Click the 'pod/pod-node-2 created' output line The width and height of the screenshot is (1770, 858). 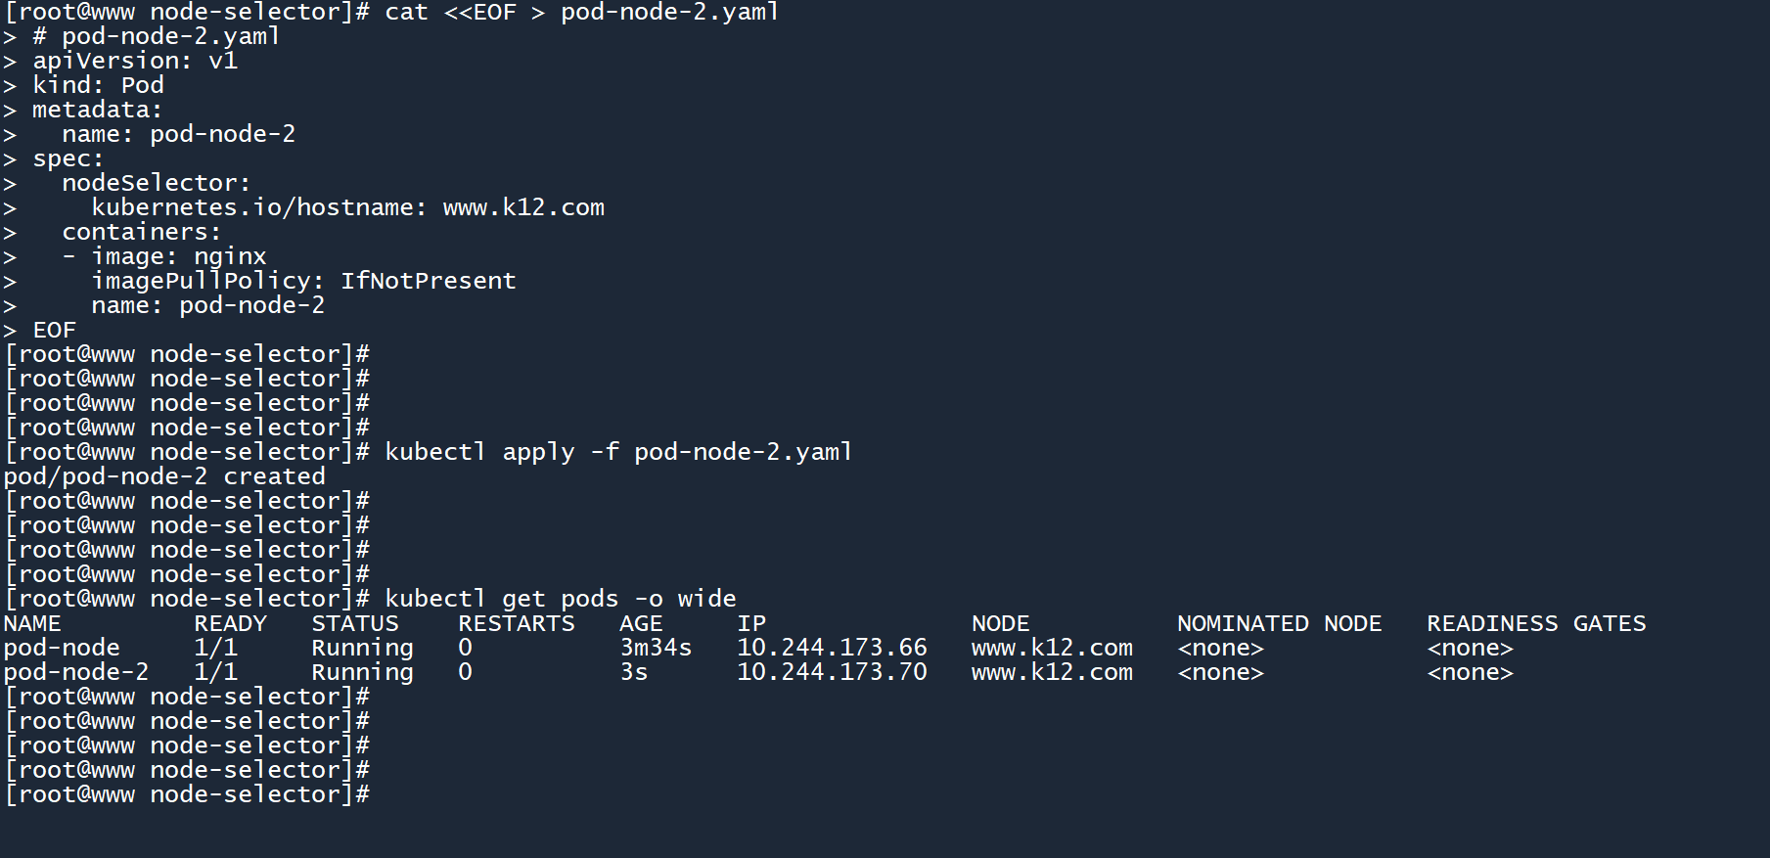(x=164, y=476)
